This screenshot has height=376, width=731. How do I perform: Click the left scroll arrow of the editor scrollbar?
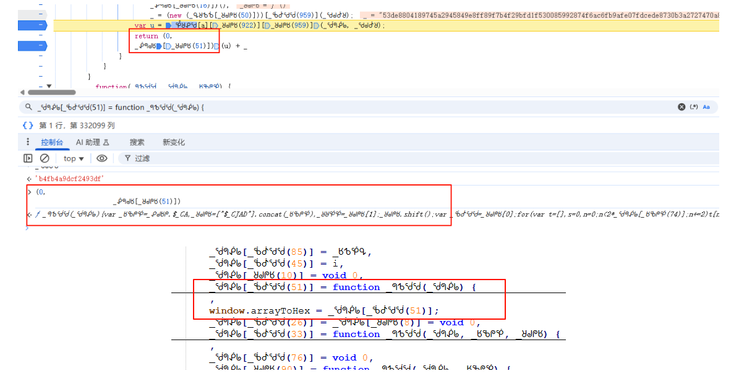(22, 92)
